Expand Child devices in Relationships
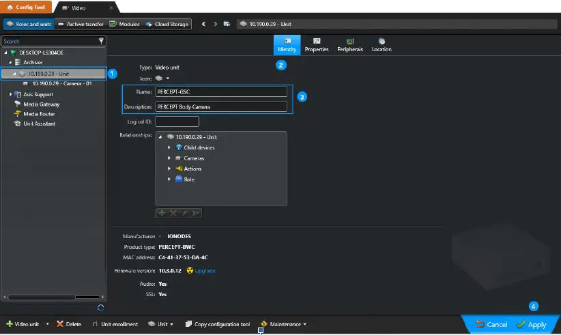The height and width of the screenshot is (335, 561). point(169,147)
